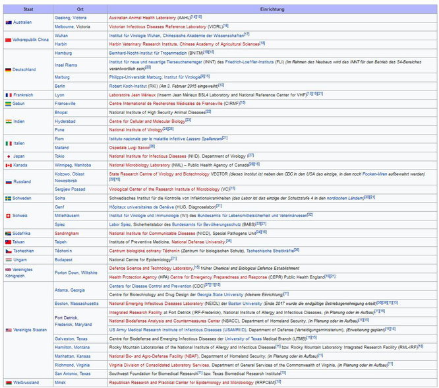Open Centers for Disease Control and Prevention

pyautogui.click(x=150, y=286)
